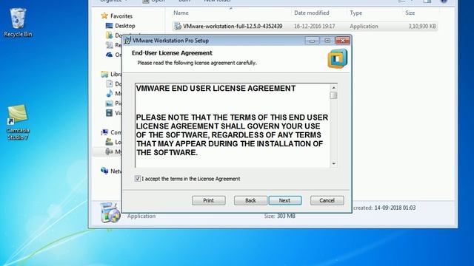Viewport: 474px width, 266px height.
Task: Click the Documents library icon in the sidebar
Action: pos(110,83)
